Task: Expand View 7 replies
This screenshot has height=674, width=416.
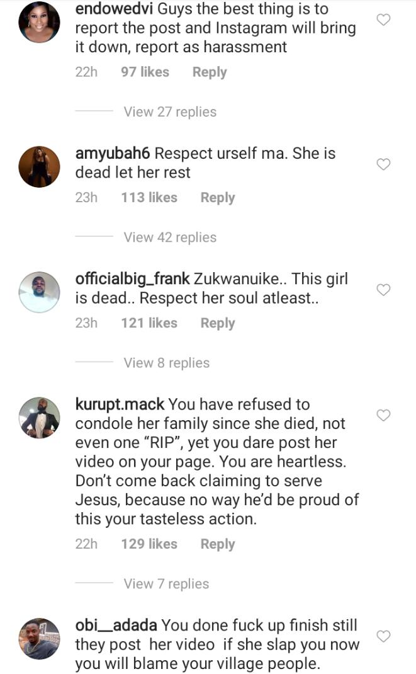Action: tap(167, 584)
